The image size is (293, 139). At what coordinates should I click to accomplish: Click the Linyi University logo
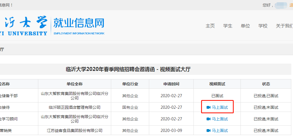coord(24,26)
